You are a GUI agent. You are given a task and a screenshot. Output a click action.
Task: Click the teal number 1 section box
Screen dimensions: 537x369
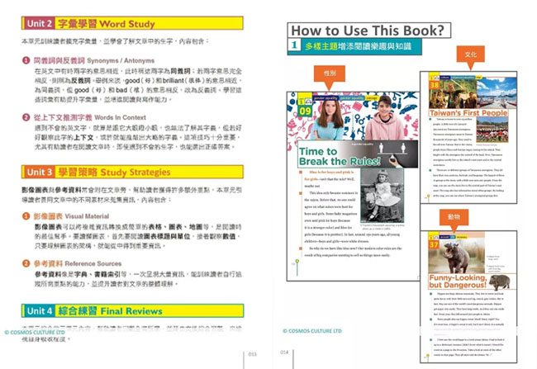click(294, 45)
